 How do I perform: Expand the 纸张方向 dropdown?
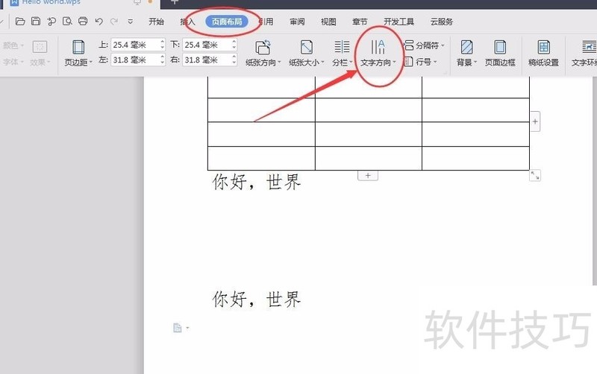279,63
